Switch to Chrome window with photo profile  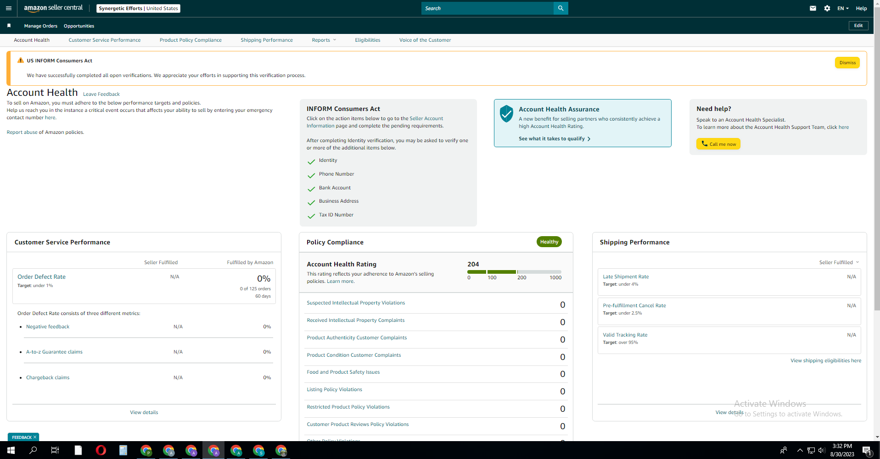281,450
